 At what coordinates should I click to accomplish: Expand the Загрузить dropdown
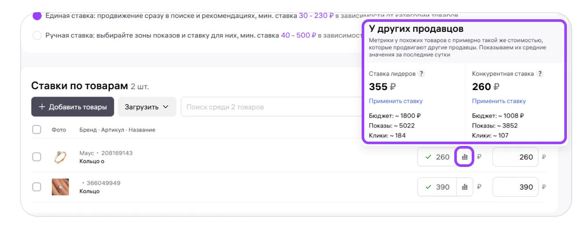point(147,107)
